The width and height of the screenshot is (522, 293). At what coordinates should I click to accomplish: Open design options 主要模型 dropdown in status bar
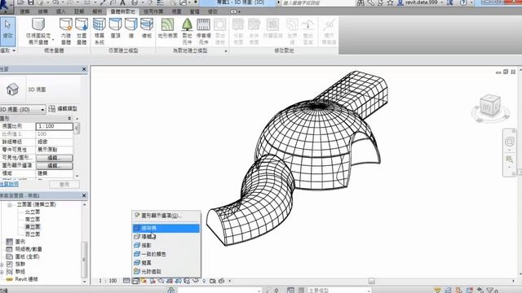[338, 291]
